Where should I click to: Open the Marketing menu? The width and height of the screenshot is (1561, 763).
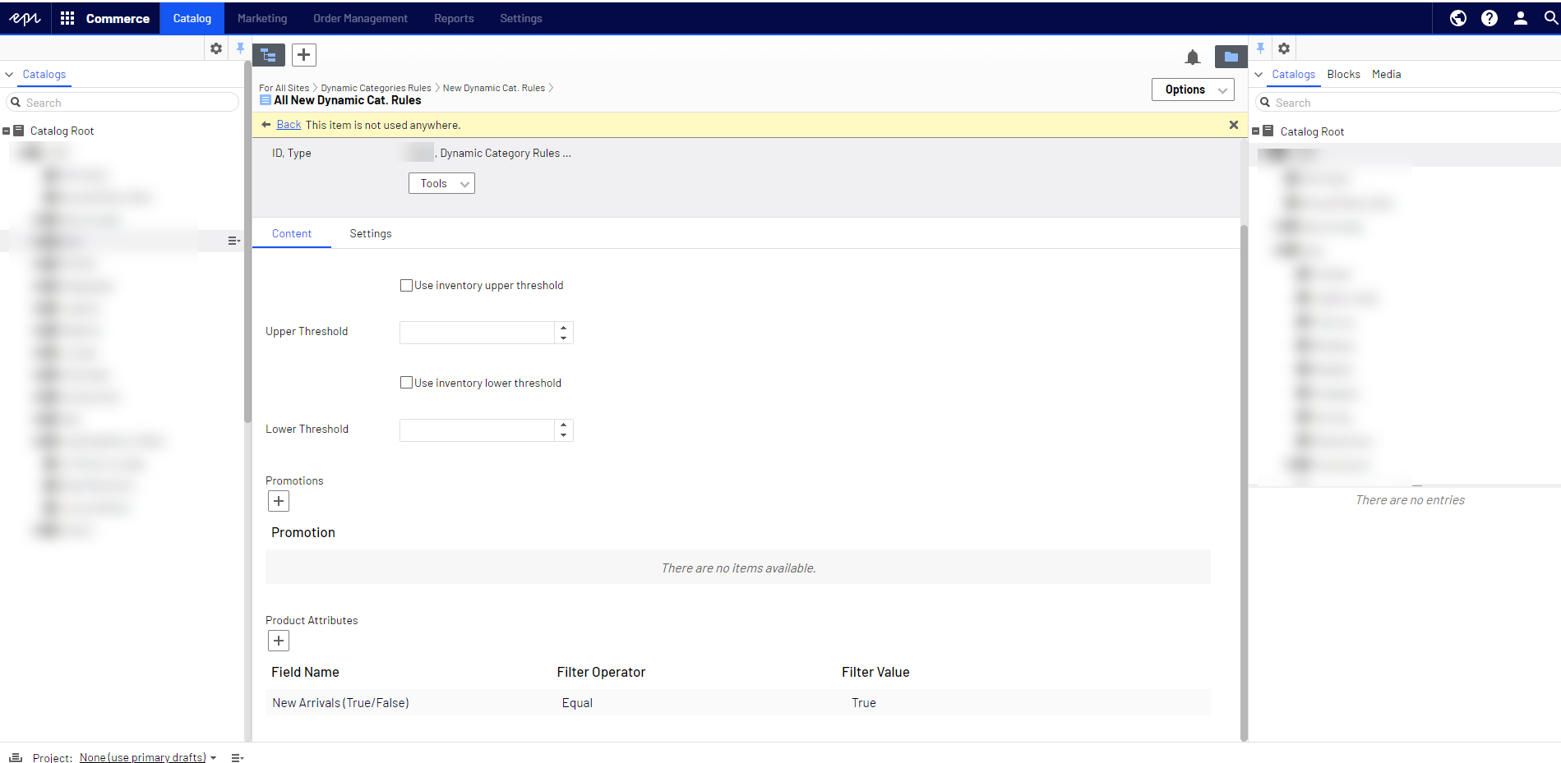point(262,18)
